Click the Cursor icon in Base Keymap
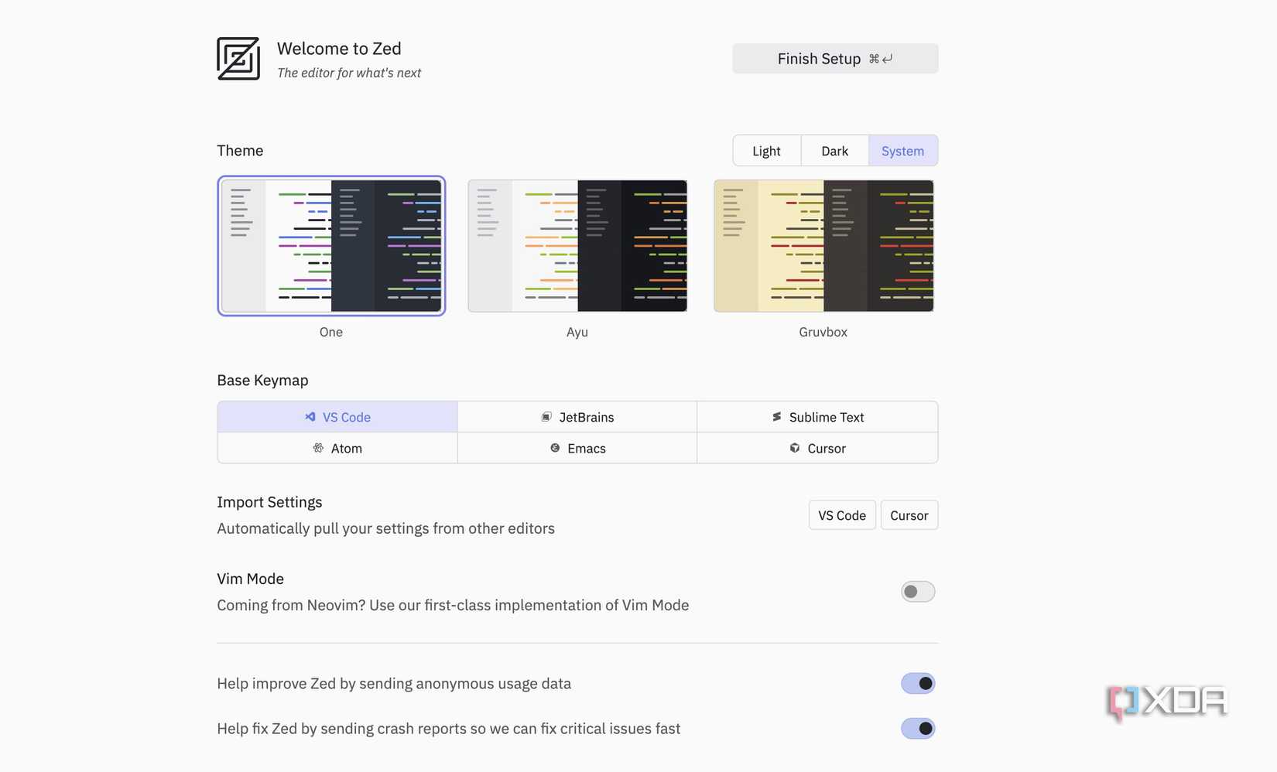This screenshot has height=772, width=1277. (x=794, y=448)
